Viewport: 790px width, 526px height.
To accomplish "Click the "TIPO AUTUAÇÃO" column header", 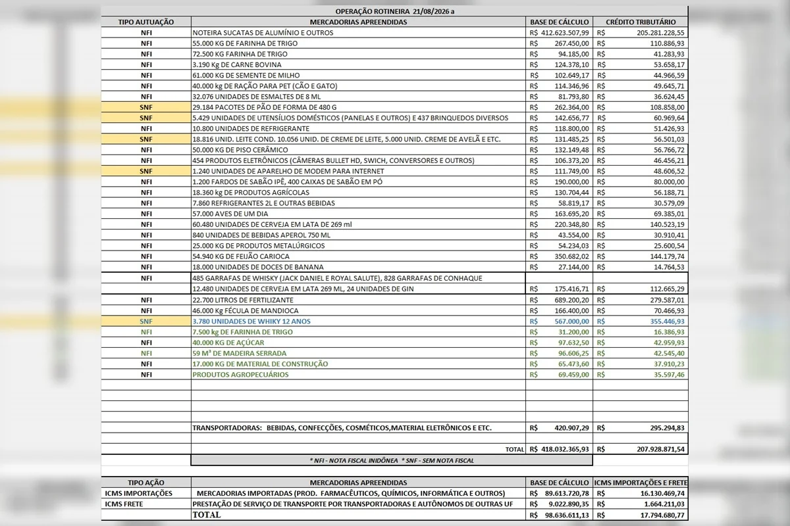I will coord(146,22).
